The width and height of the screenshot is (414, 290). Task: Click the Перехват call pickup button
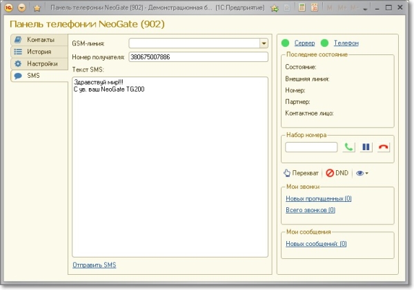pos(302,173)
